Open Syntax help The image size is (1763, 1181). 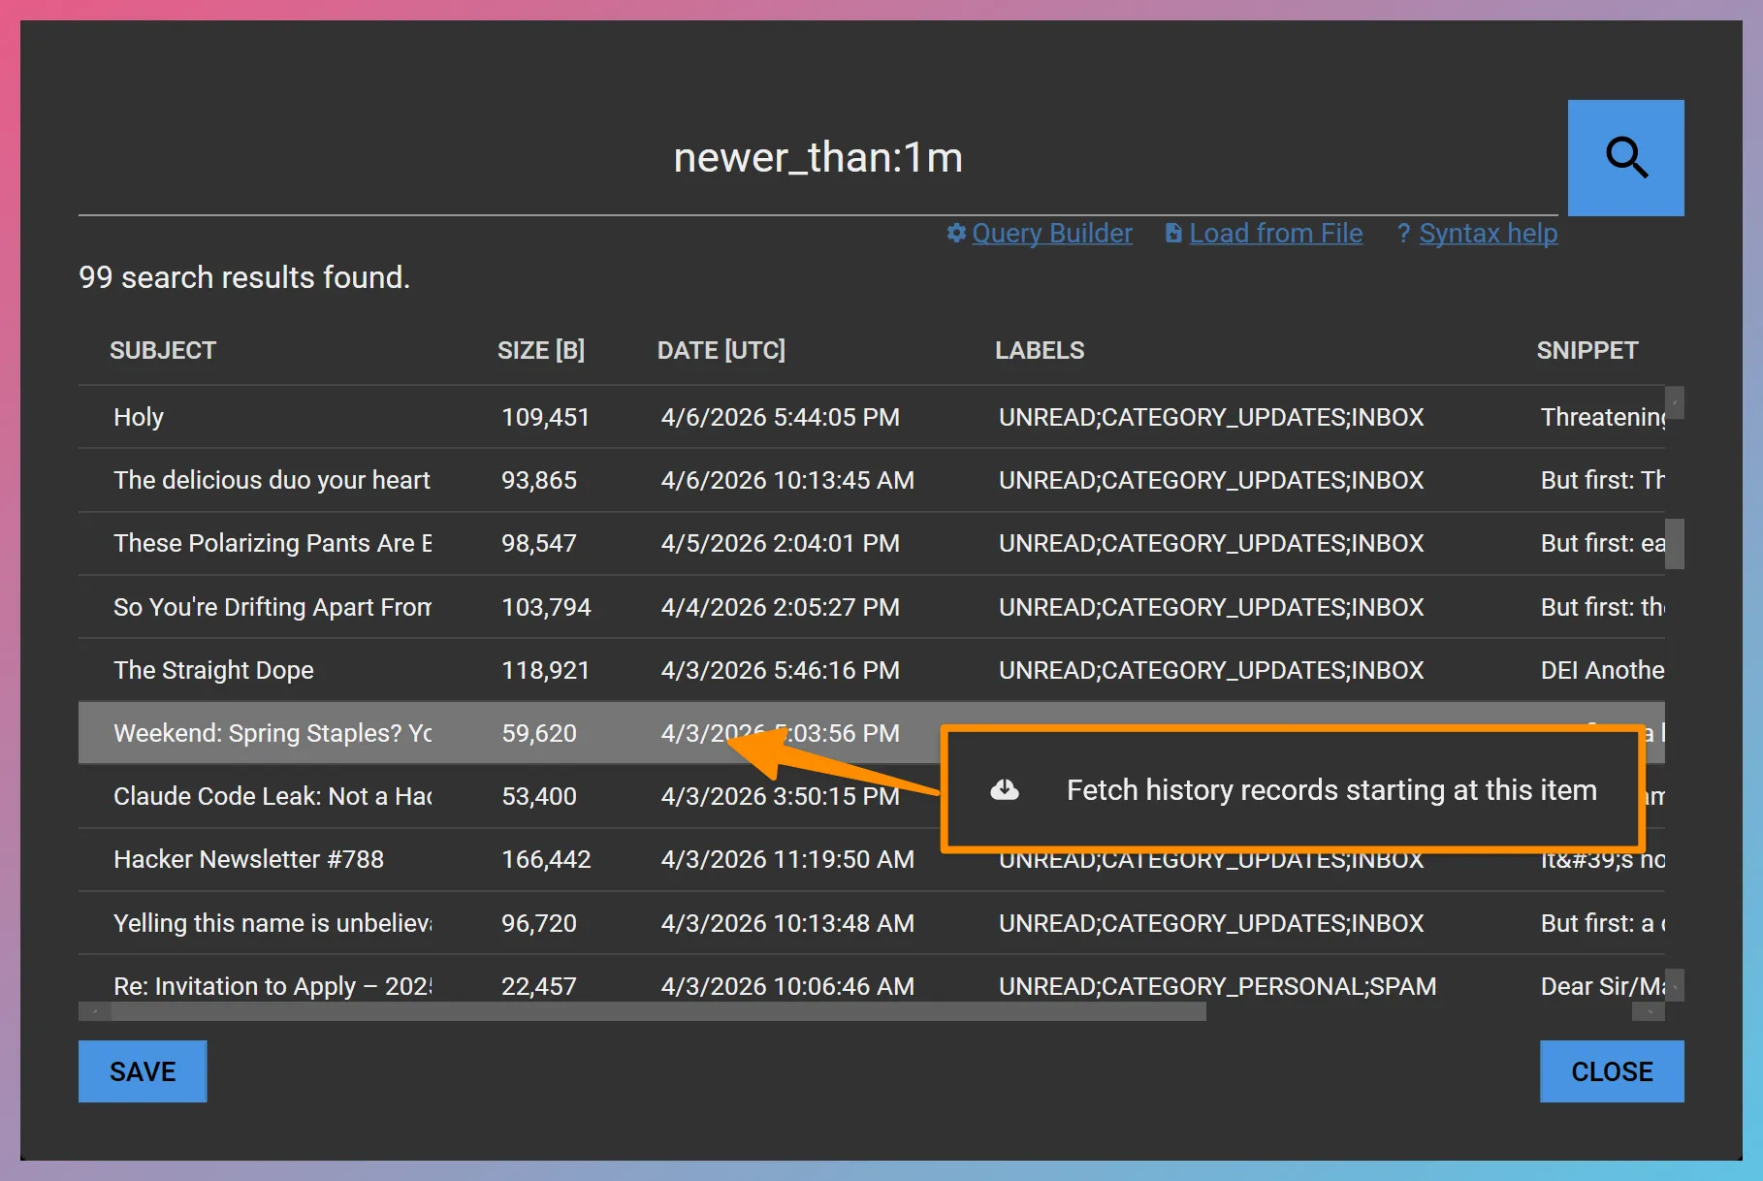click(x=1488, y=234)
